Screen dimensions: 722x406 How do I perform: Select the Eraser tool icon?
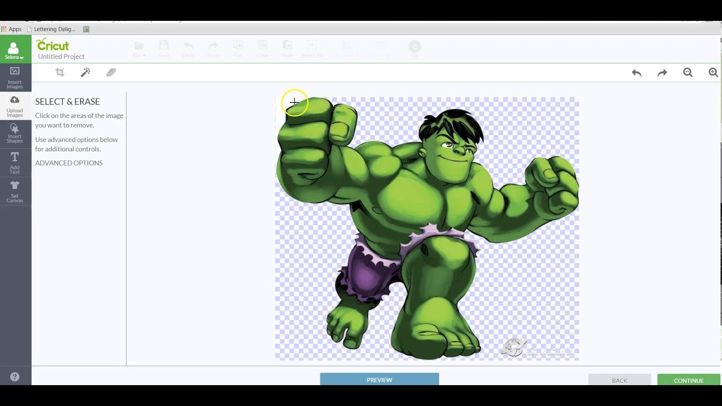[111, 72]
